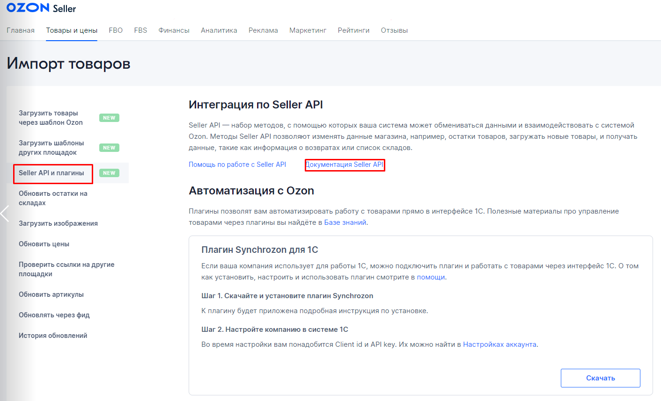The width and height of the screenshot is (661, 401).
Task: Open Обновить артикулы in the sidebar
Action: pyautogui.click(x=51, y=294)
